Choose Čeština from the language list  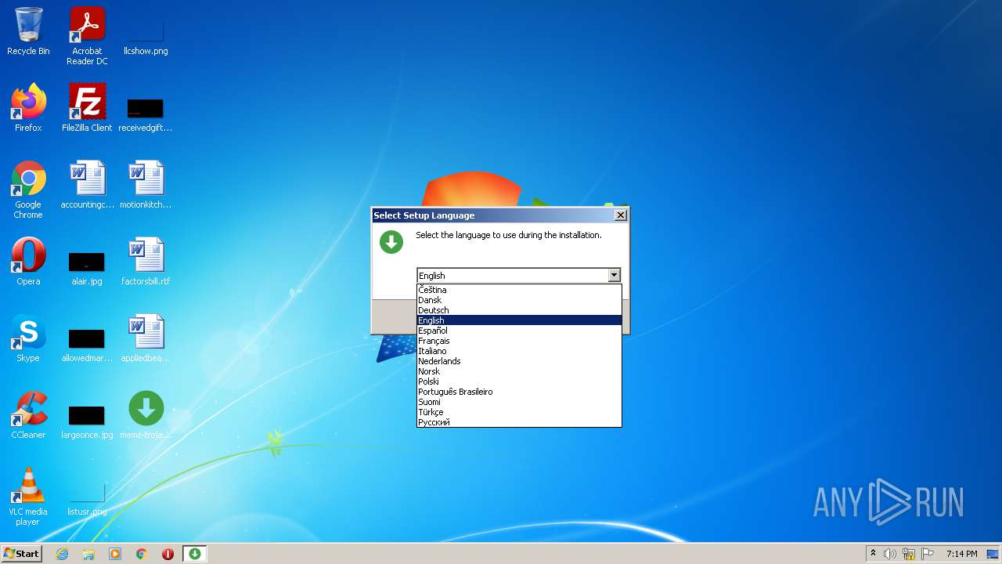(x=519, y=290)
